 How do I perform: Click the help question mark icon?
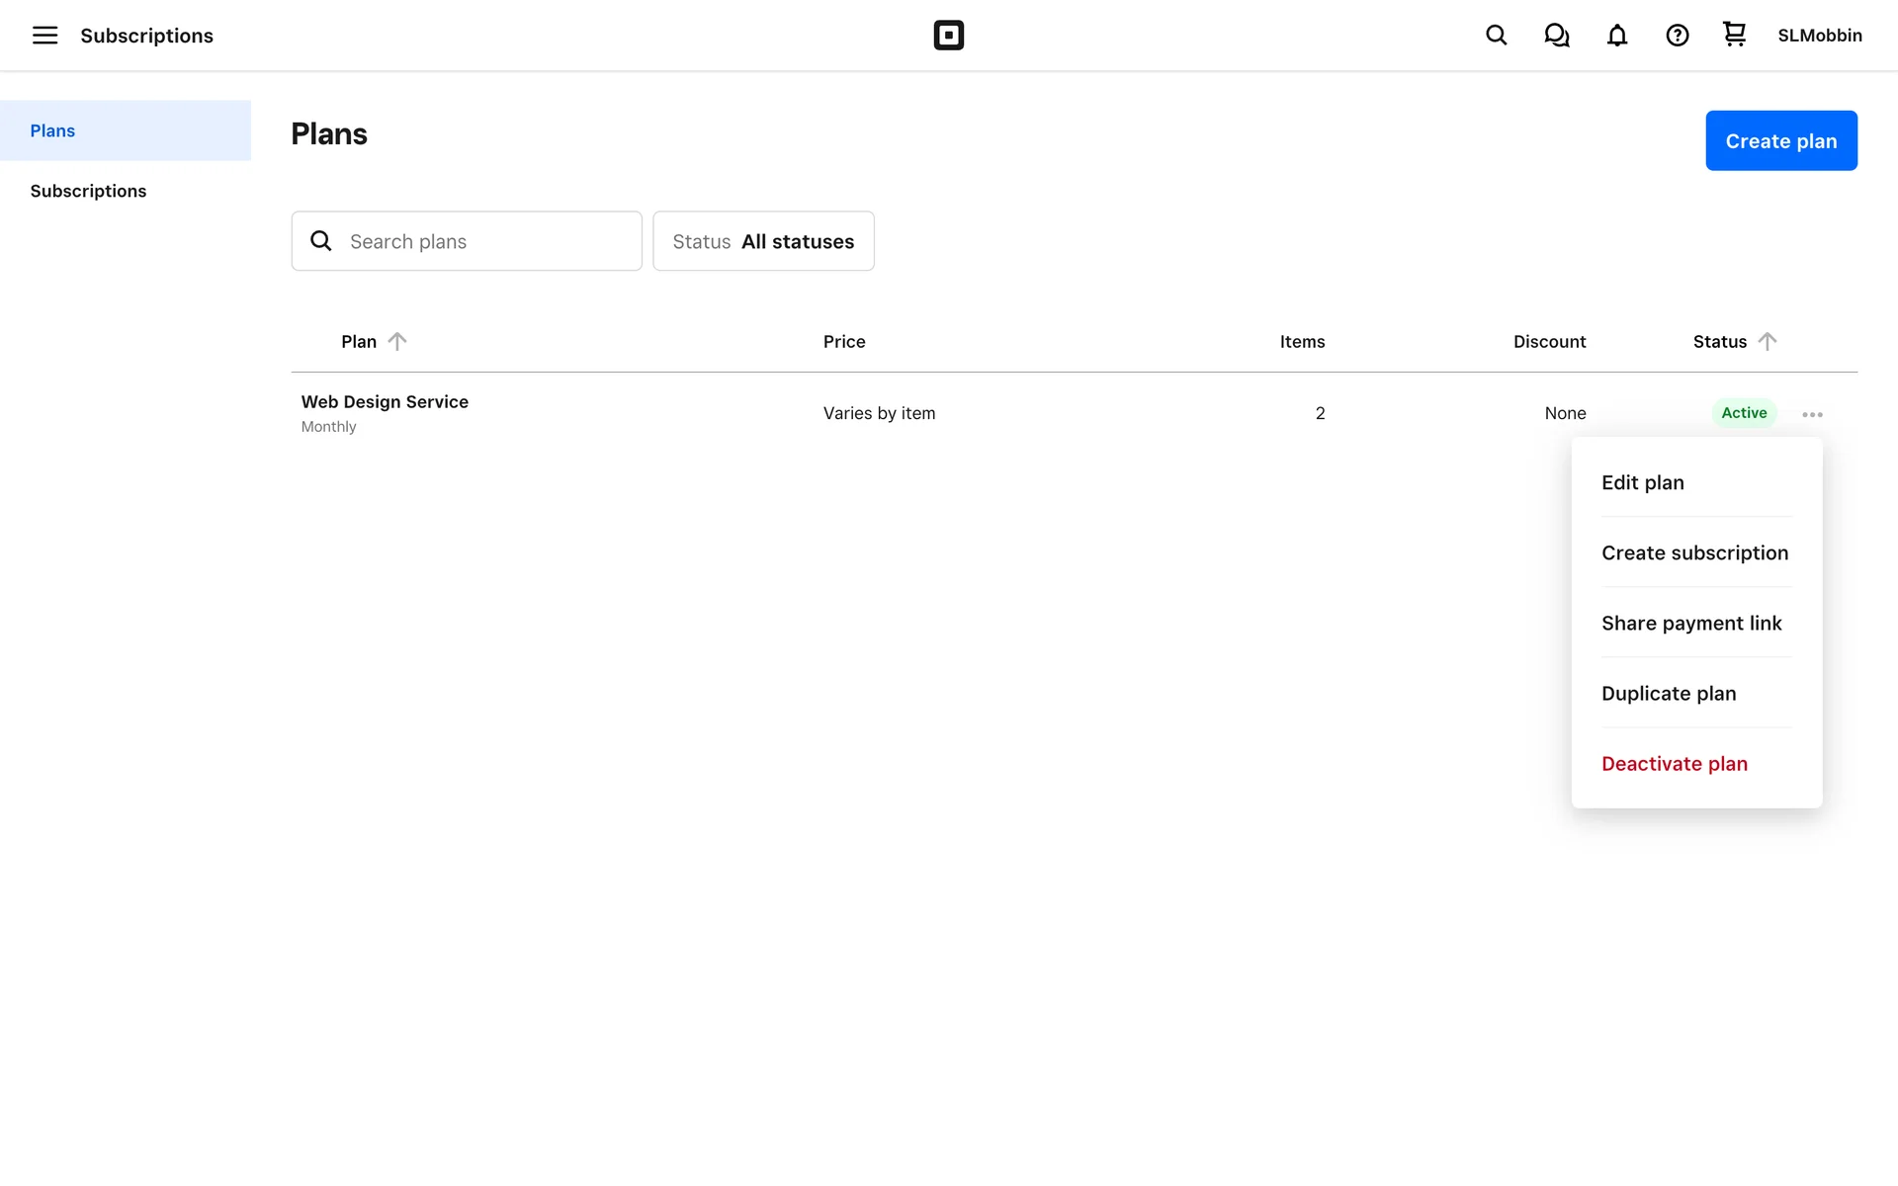[1677, 36]
